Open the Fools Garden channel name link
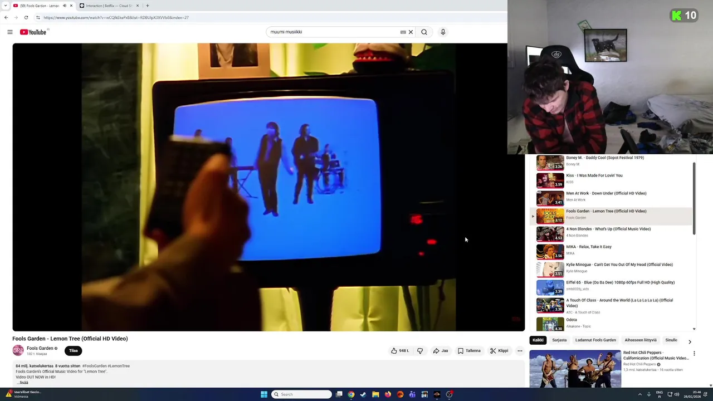The width and height of the screenshot is (713, 401). (x=40, y=348)
